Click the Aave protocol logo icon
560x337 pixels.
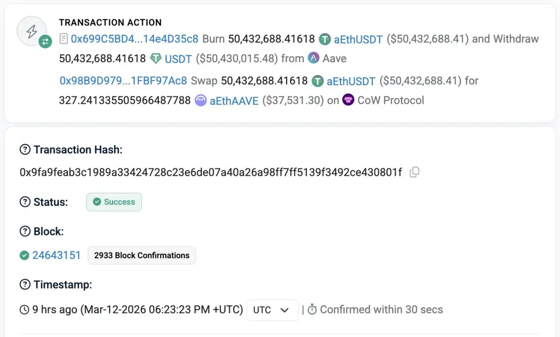pyautogui.click(x=314, y=58)
